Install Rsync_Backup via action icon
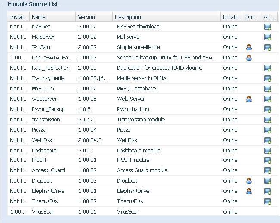Screen dimensions: 280x223 click(268, 110)
